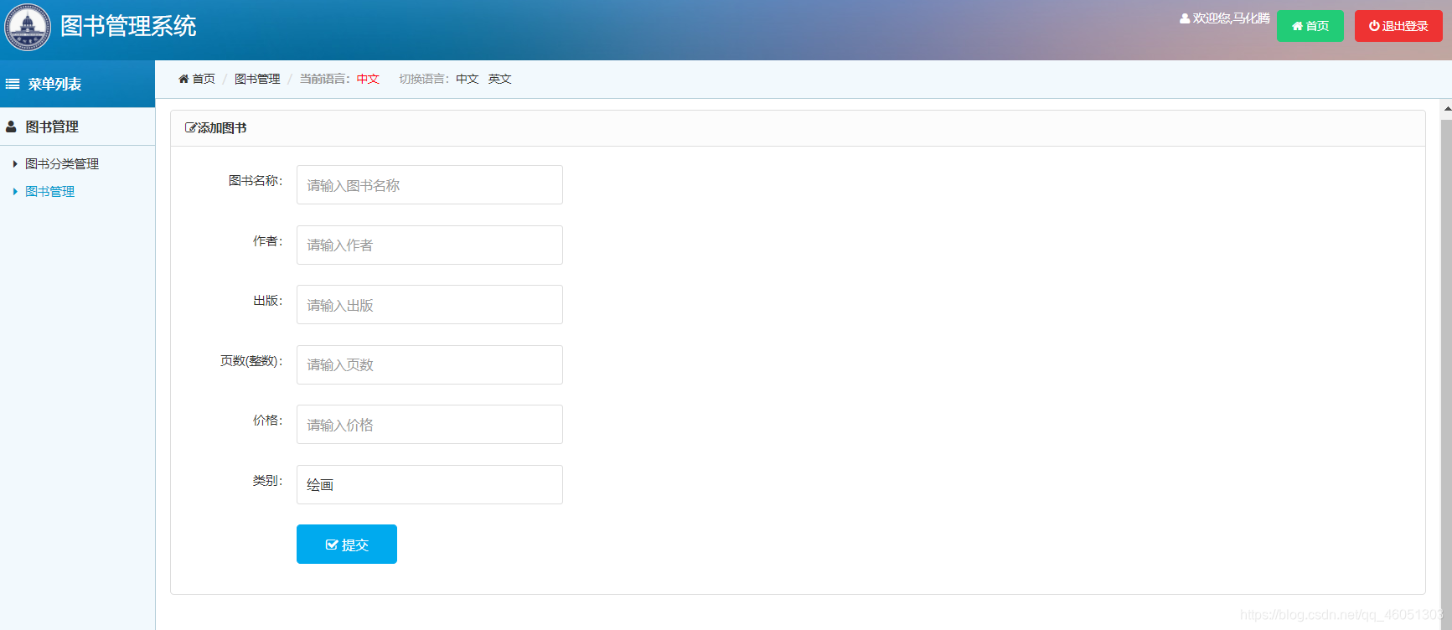Expand the 图书分类管理 arrow

(15, 164)
